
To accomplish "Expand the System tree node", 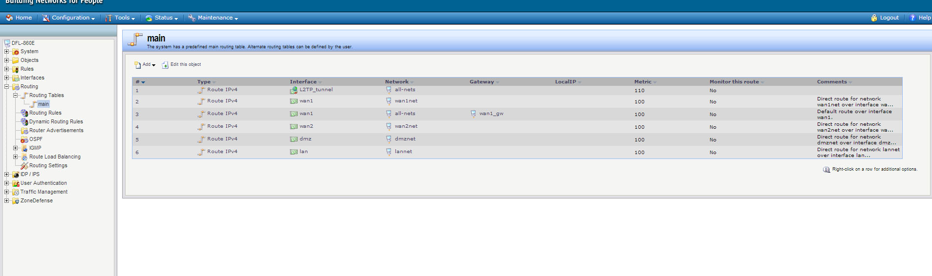I will coord(6,51).
